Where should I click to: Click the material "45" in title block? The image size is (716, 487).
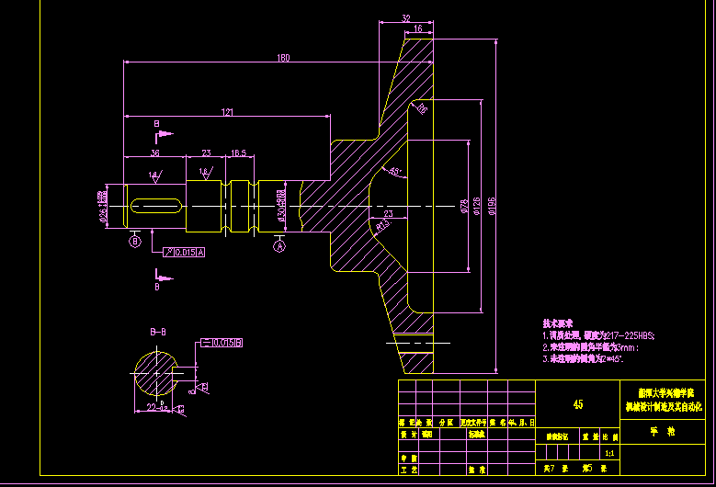[x=578, y=404]
